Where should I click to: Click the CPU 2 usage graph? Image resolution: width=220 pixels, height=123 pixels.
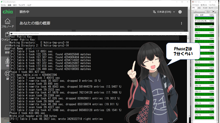point(204,42)
